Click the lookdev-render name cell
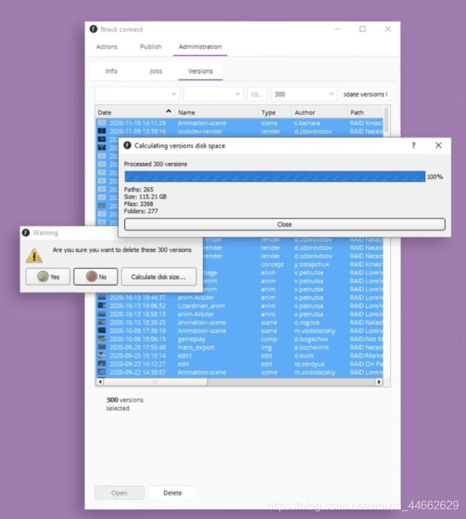This screenshot has height=519, width=466. pyautogui.click(x=200, y=131)
